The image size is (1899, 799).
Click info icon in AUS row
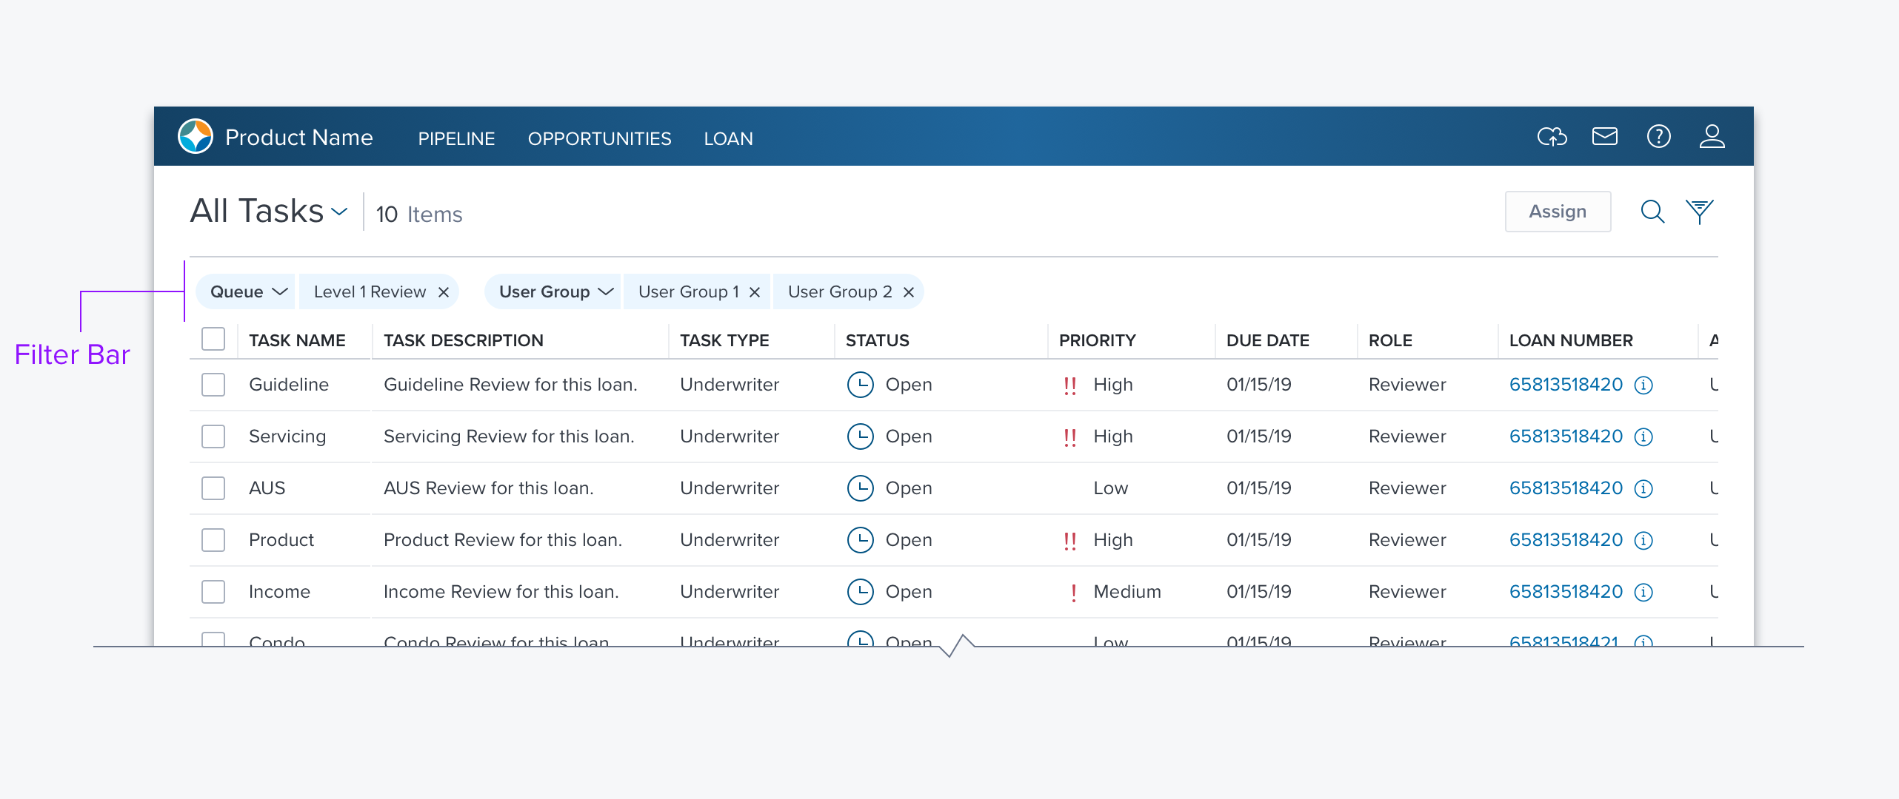coord(1643,489)
